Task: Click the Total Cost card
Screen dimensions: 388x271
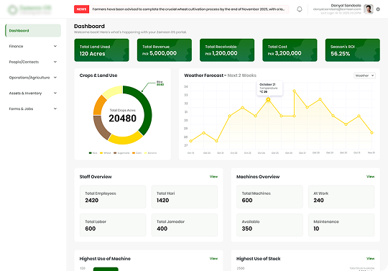Action: pos(290,50)
